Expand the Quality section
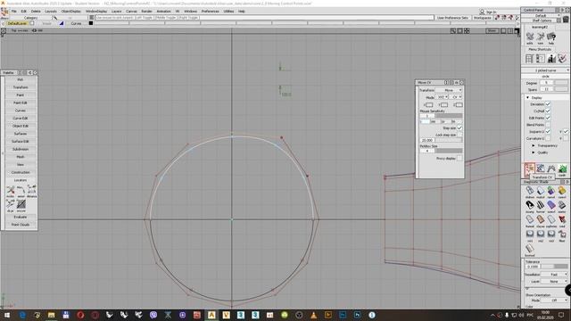The width and height of the screenshot is (571, 321). 534,152
